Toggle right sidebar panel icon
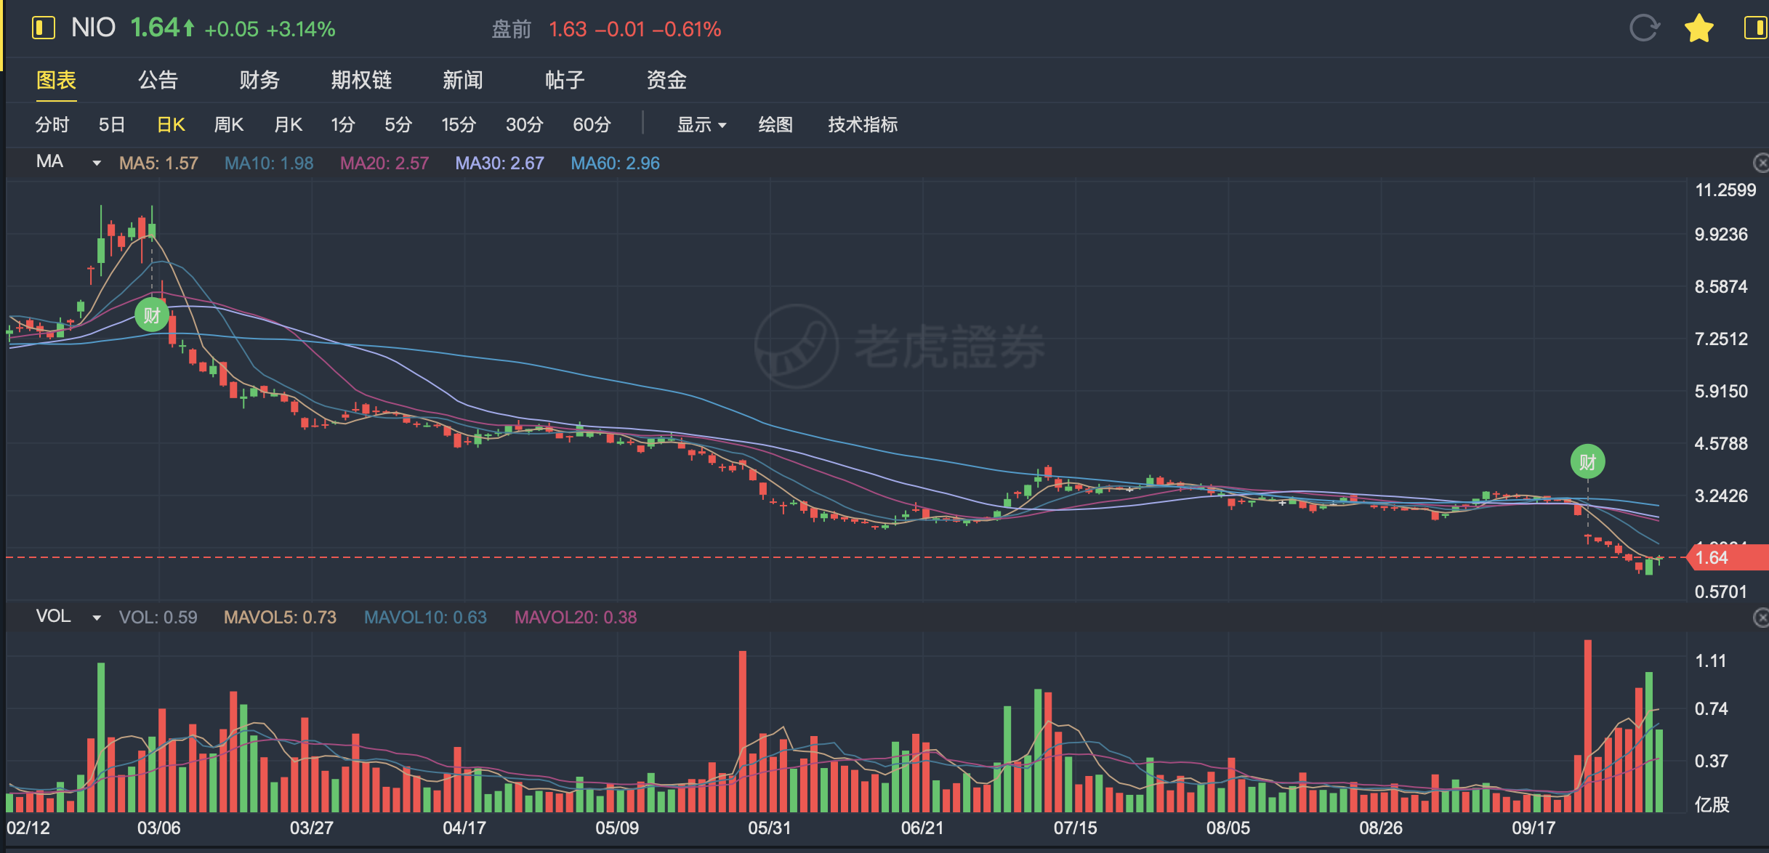The height and width of the screenshot is (853, 1769). coord(1756,28)
